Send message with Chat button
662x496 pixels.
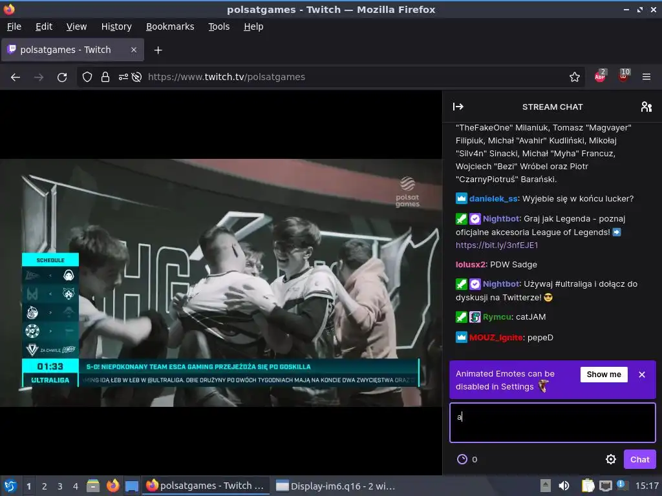click(x=639, y=459)
